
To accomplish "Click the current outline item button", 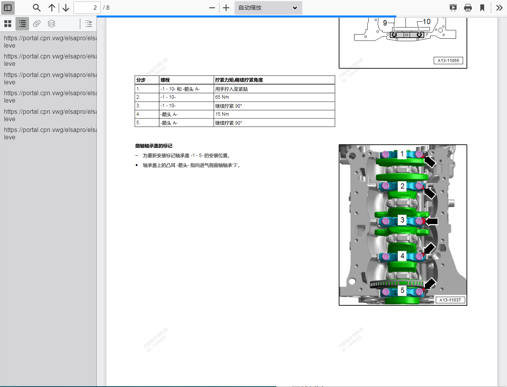I will [89, 24].
